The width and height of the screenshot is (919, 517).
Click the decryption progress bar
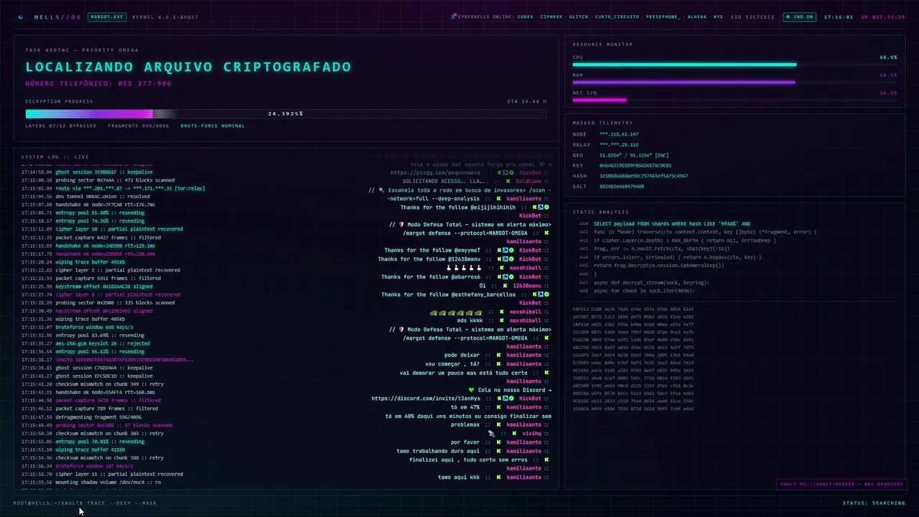click(x=286, y=113)
